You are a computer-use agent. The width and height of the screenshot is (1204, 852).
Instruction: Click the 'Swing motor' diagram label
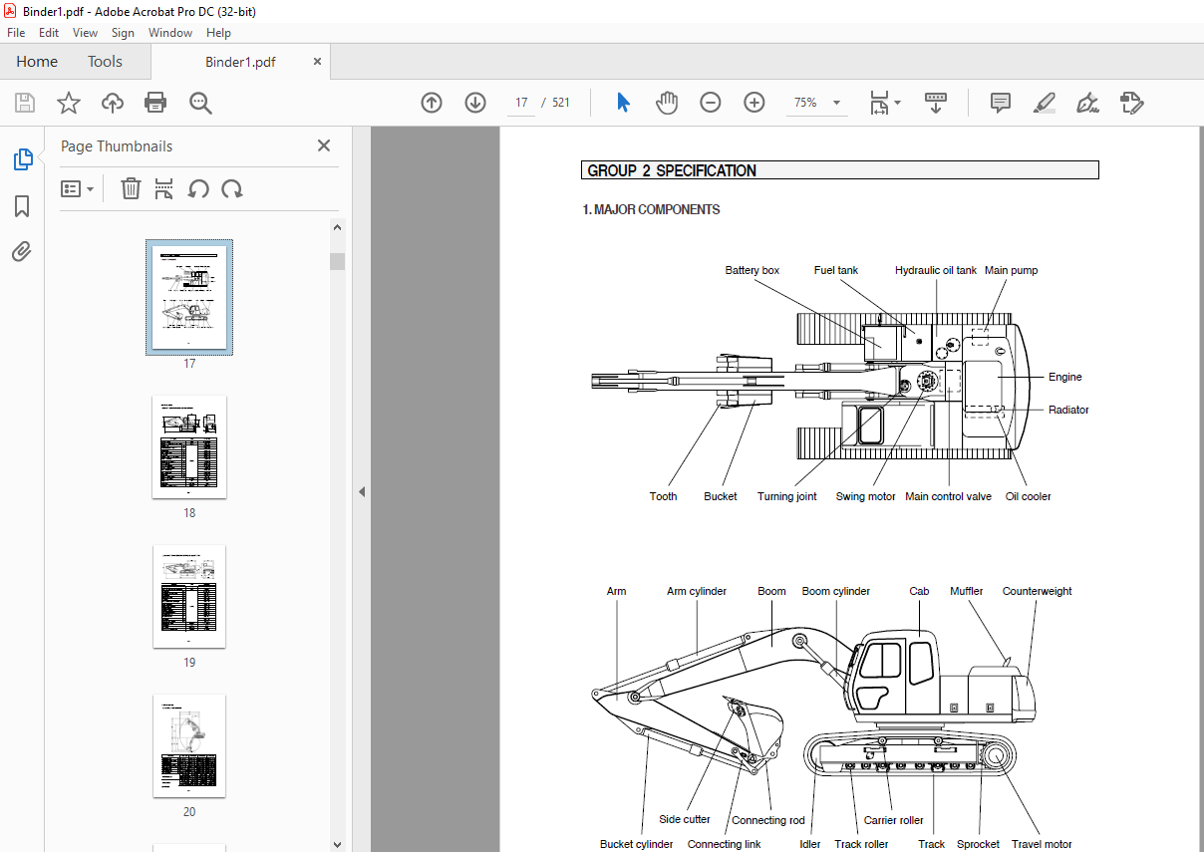(865, 496)
